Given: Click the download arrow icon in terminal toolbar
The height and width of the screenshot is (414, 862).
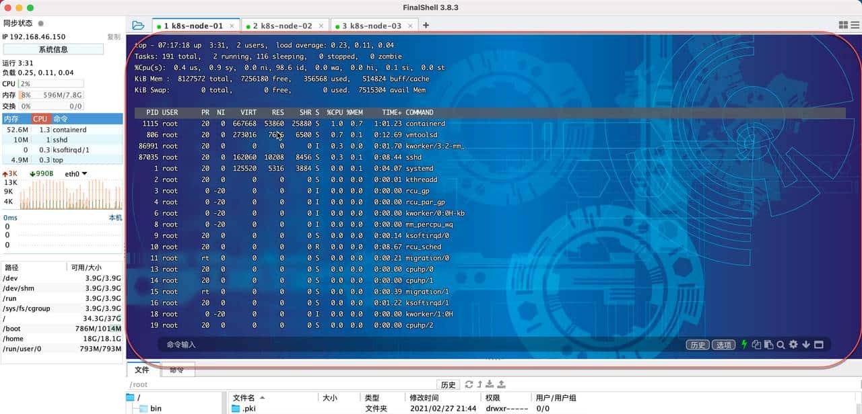Looking at the screenshot, I should [806, 344].
